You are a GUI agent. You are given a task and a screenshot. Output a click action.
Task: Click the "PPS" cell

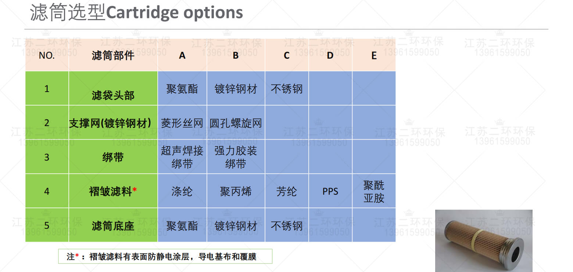pos(330,191)
